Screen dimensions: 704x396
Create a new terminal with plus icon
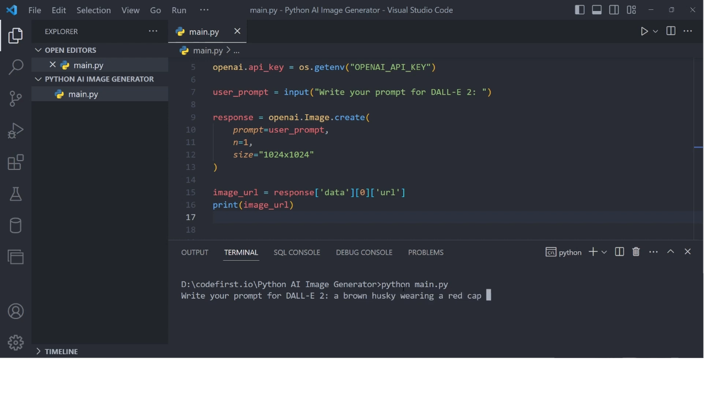point(593,252)
